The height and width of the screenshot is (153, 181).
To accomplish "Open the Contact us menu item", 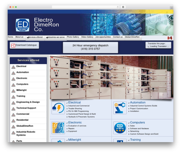I will [118, 37].
